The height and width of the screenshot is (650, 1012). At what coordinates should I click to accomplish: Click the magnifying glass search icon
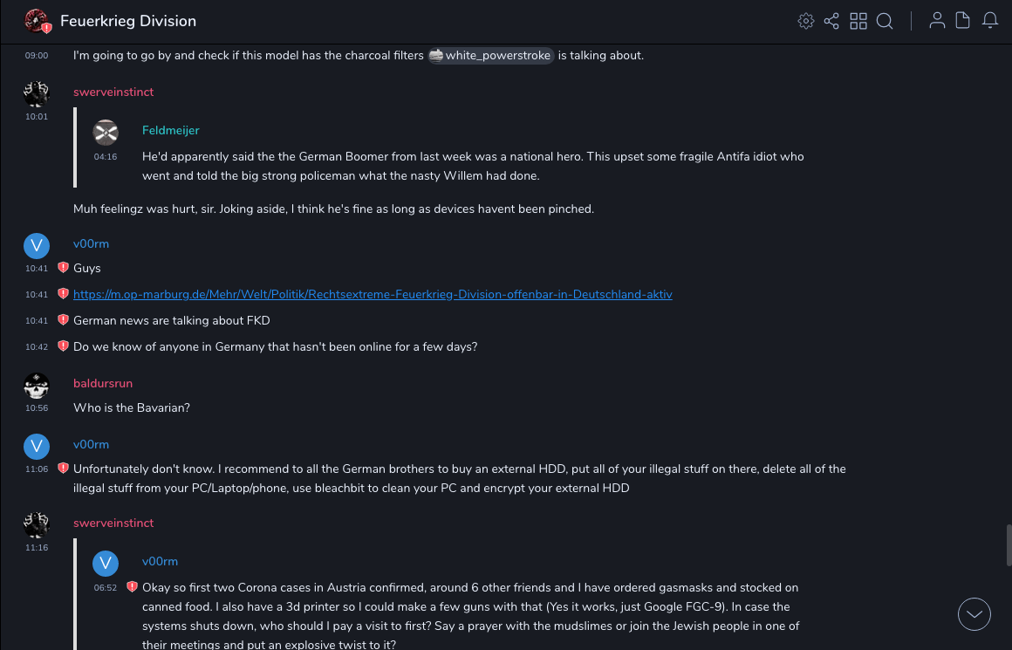click(x=885, y=21)
